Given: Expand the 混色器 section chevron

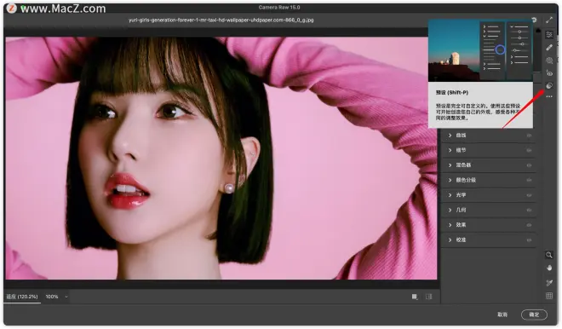Looking at the screenshot, I should pos(450,165).
